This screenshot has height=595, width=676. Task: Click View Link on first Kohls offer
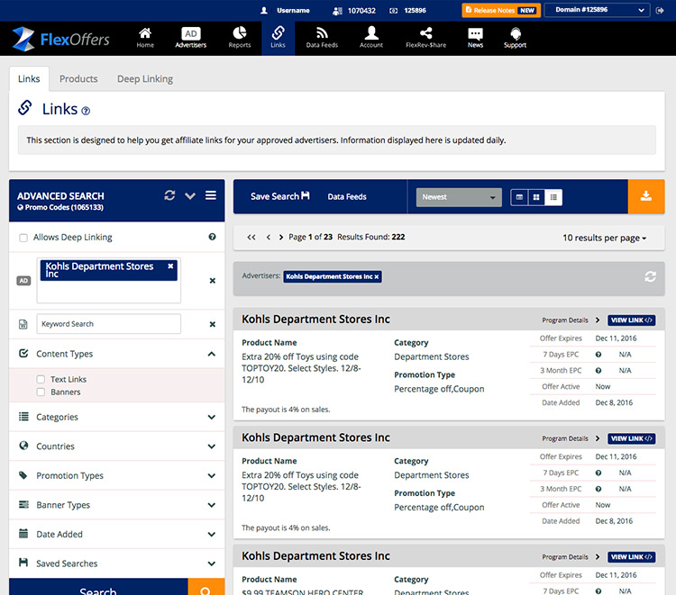[x=631, y=320]
